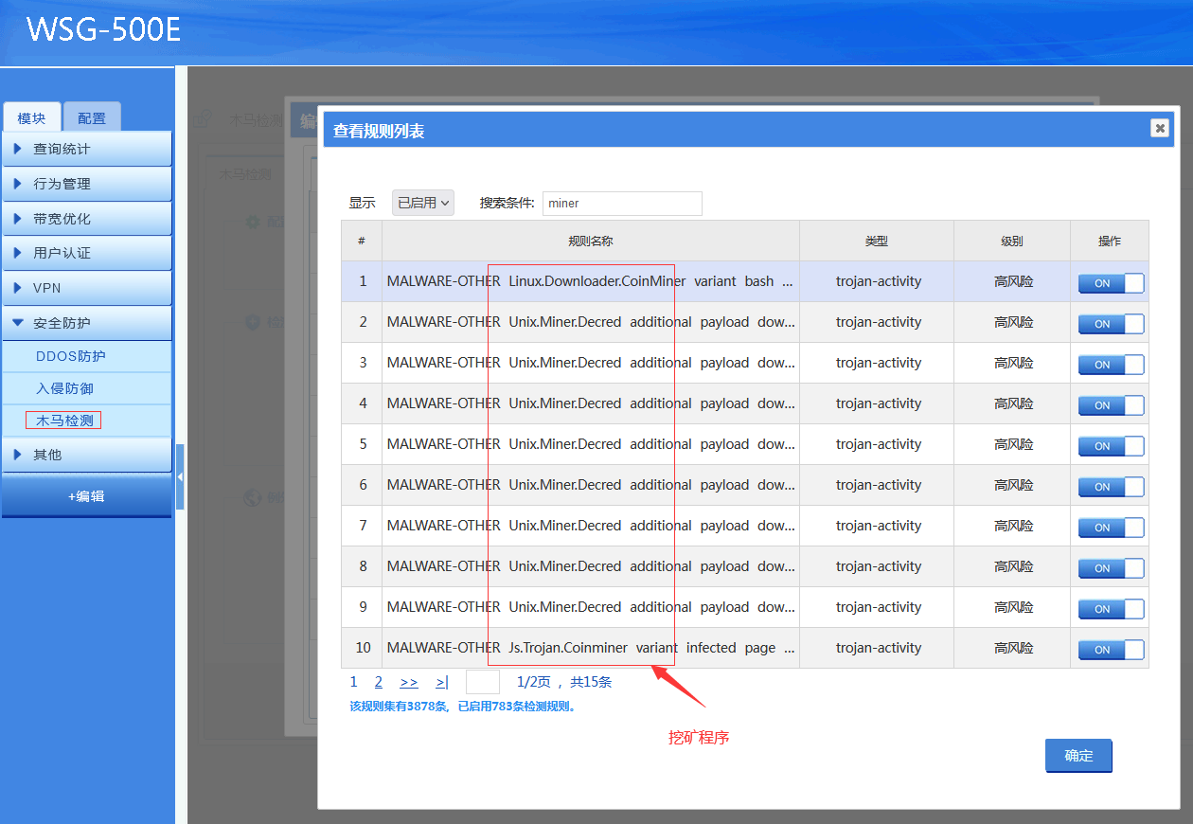Screen dimensions: 1193x824
Task: Go to the next page using >> icon
Action: (408, 682)
